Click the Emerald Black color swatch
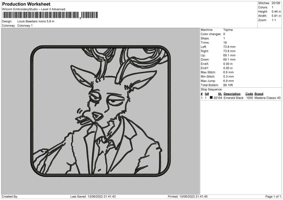The width and height of the screenshot is (283, 200). [x=211, y=98]
